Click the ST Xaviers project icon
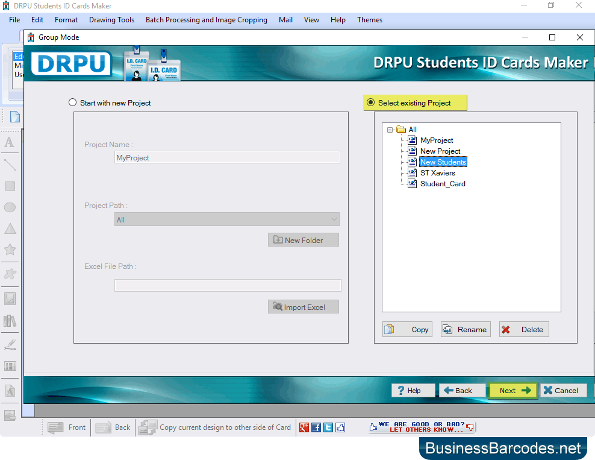The height and width of the screenshot is (460, 595). coord(413,173)
